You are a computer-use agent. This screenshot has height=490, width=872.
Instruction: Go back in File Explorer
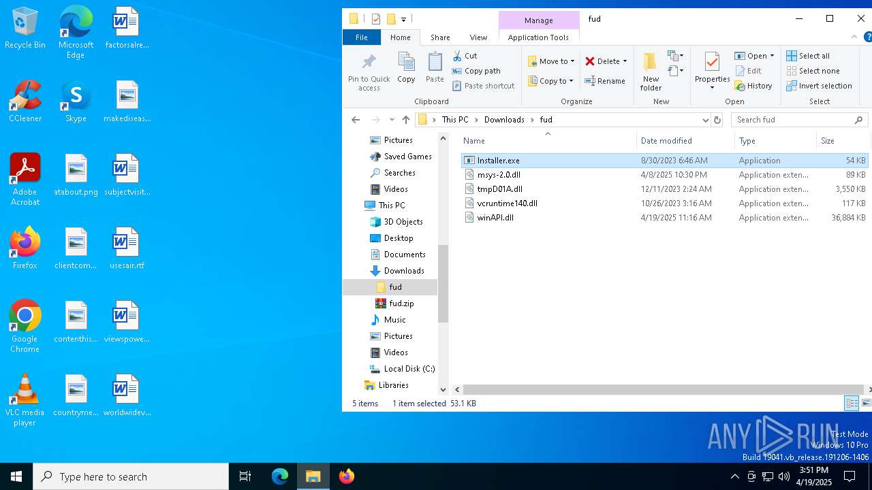356,120
